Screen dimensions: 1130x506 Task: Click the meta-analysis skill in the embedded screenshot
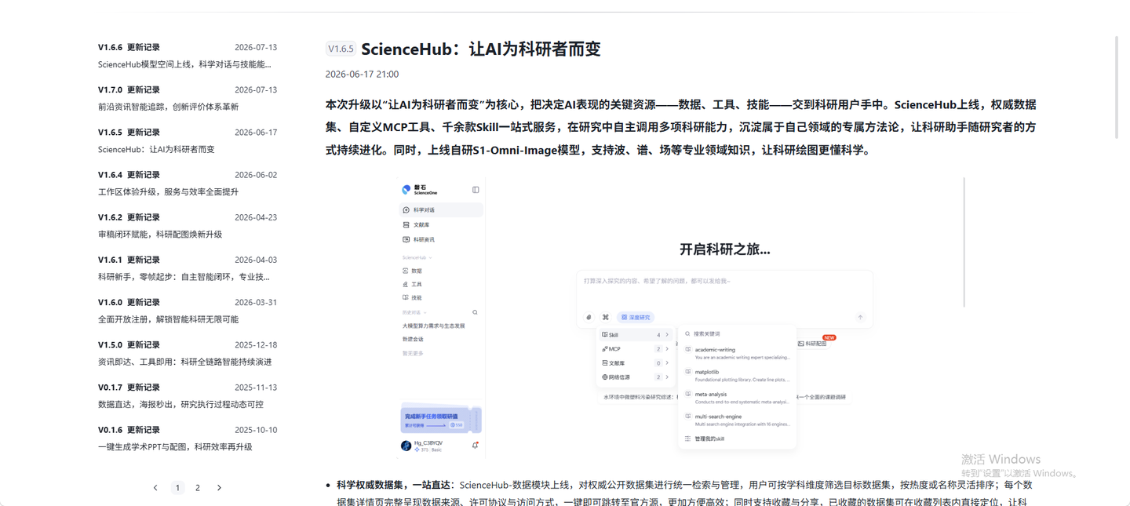(x=737, y=398)
